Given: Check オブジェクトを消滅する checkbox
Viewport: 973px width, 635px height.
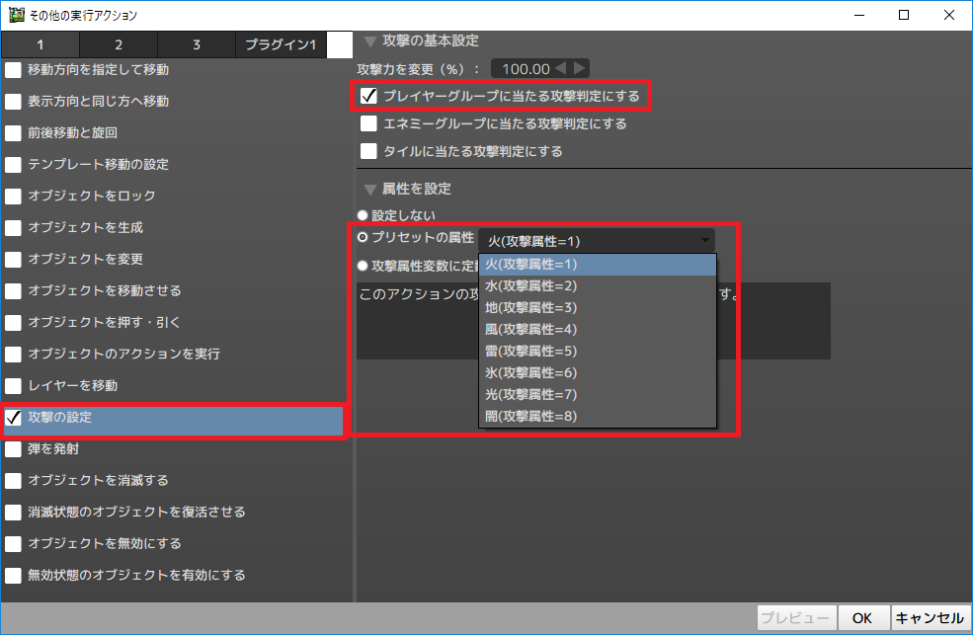Looking at the screenshot, I should [13, 481].
